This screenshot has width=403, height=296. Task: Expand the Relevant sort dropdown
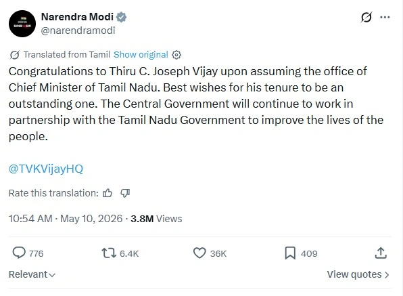(32, 274)
